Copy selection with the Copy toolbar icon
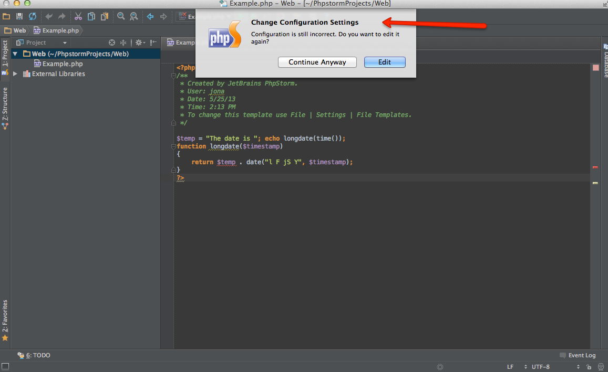This screenshot has width=608, height=372. pyautogui.click(x=91, y=16)
